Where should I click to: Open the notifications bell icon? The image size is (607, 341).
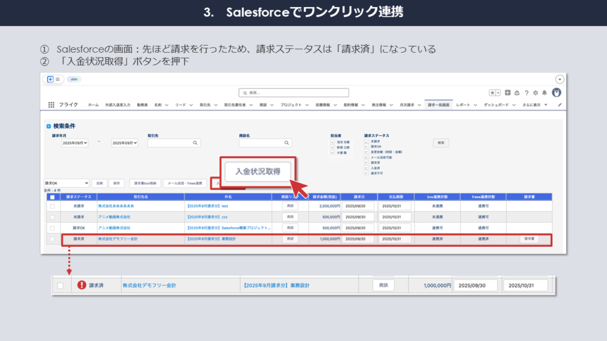pos(545,93)
